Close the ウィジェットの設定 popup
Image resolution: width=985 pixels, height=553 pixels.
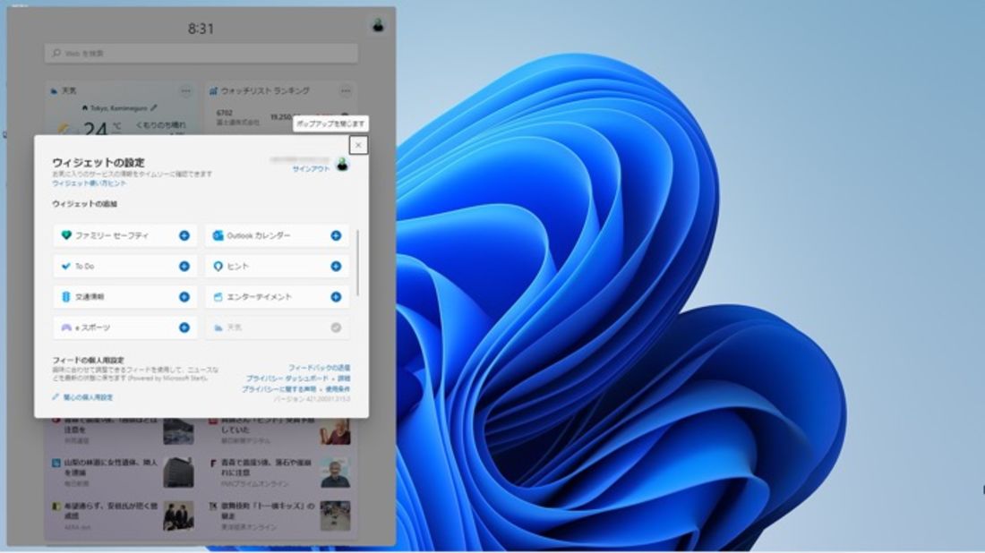(x=358, y=145)
